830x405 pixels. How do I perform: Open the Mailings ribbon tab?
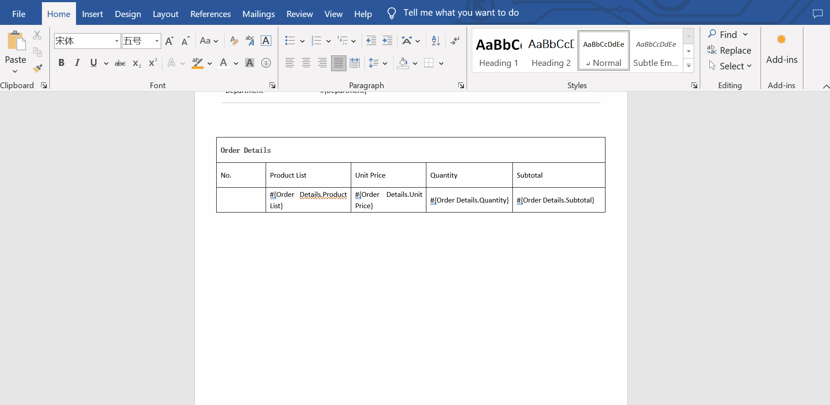pos(258,14)
